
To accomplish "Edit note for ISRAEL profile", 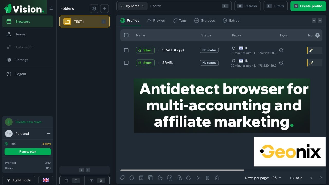I will [311, 63].
